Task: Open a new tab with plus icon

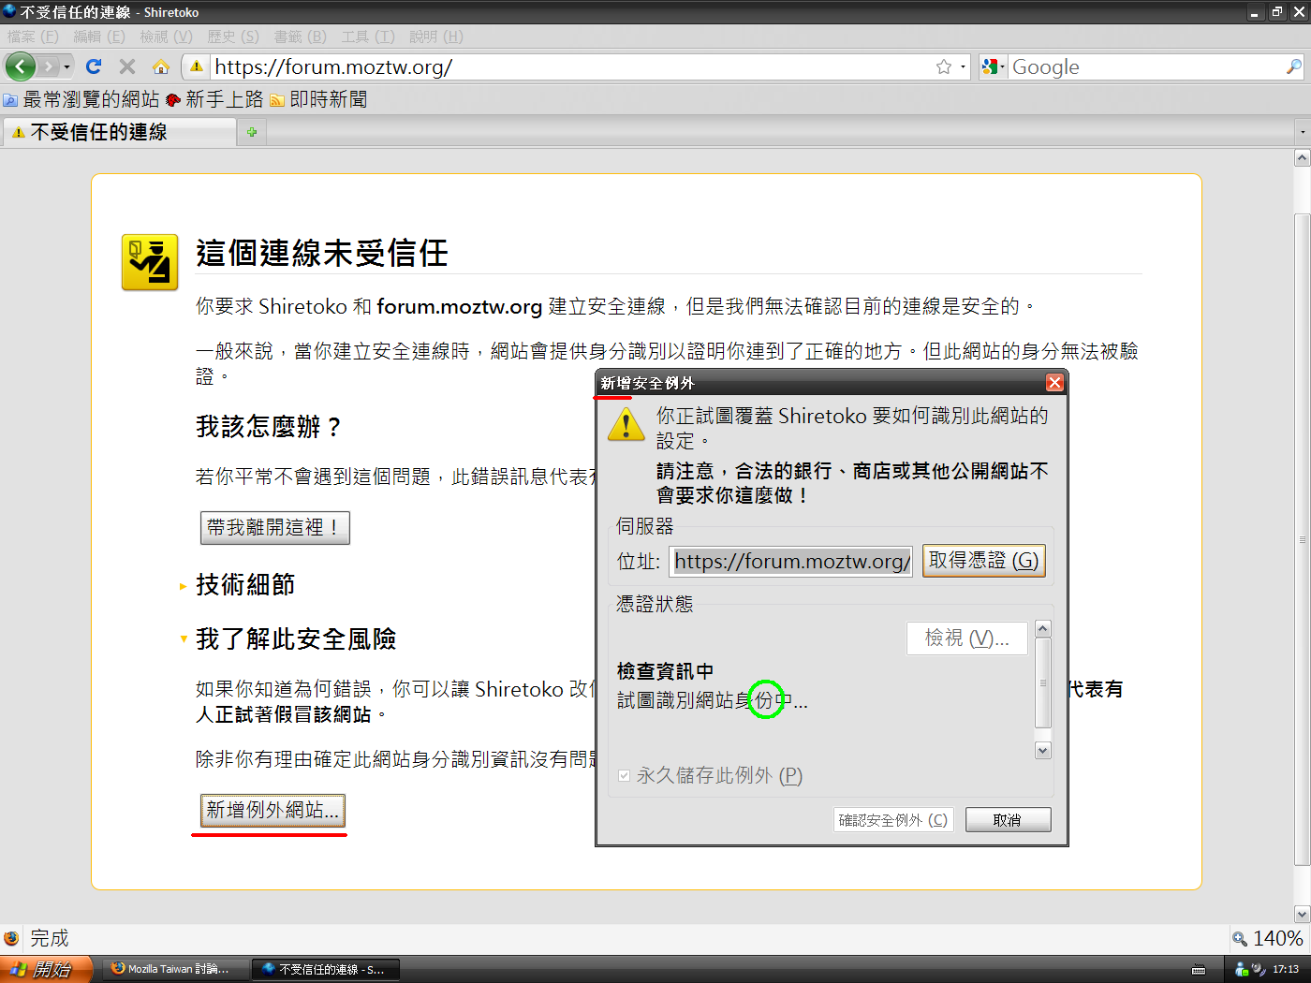Action: tap(252, 132)
